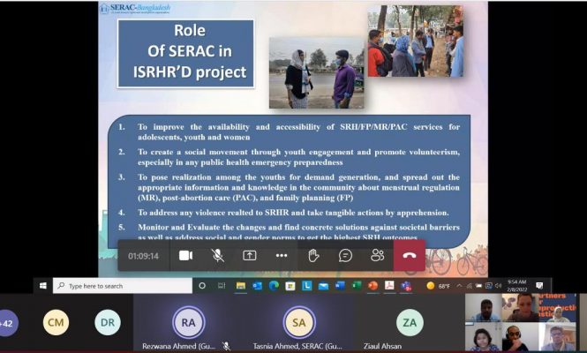This screenshot has width=587, height=353.
Task: Click the Rezwana Ahmed name label
Action: click(178, 346)
